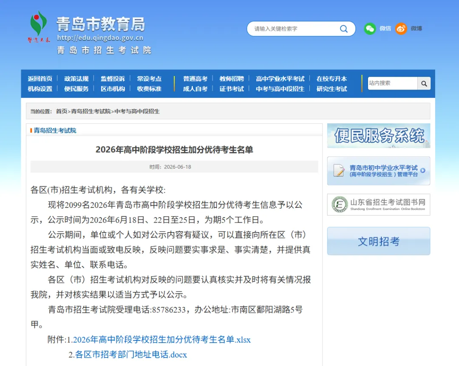
Task: Click the http://edu.qingdao.gov.cn URL text
Action: click(100, 38)
